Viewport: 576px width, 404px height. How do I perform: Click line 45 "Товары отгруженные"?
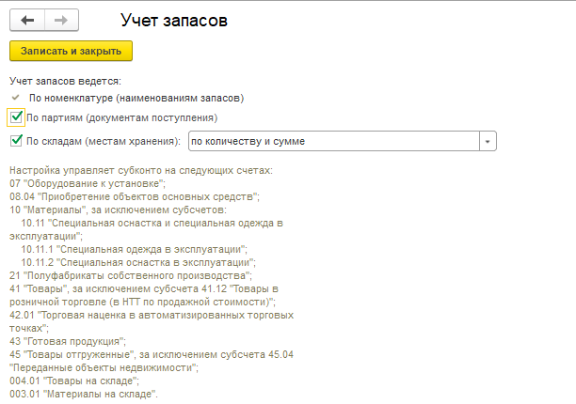point(152,355)
